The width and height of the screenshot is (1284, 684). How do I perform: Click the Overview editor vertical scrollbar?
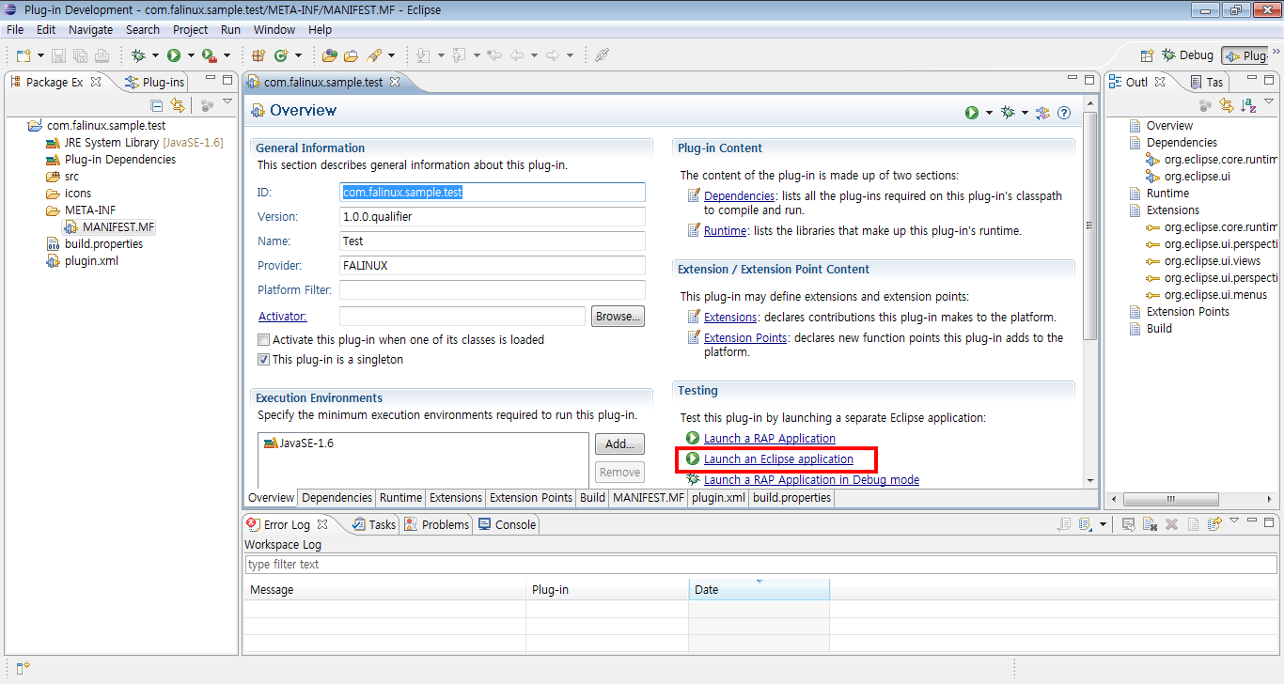tap(1089, 225)
